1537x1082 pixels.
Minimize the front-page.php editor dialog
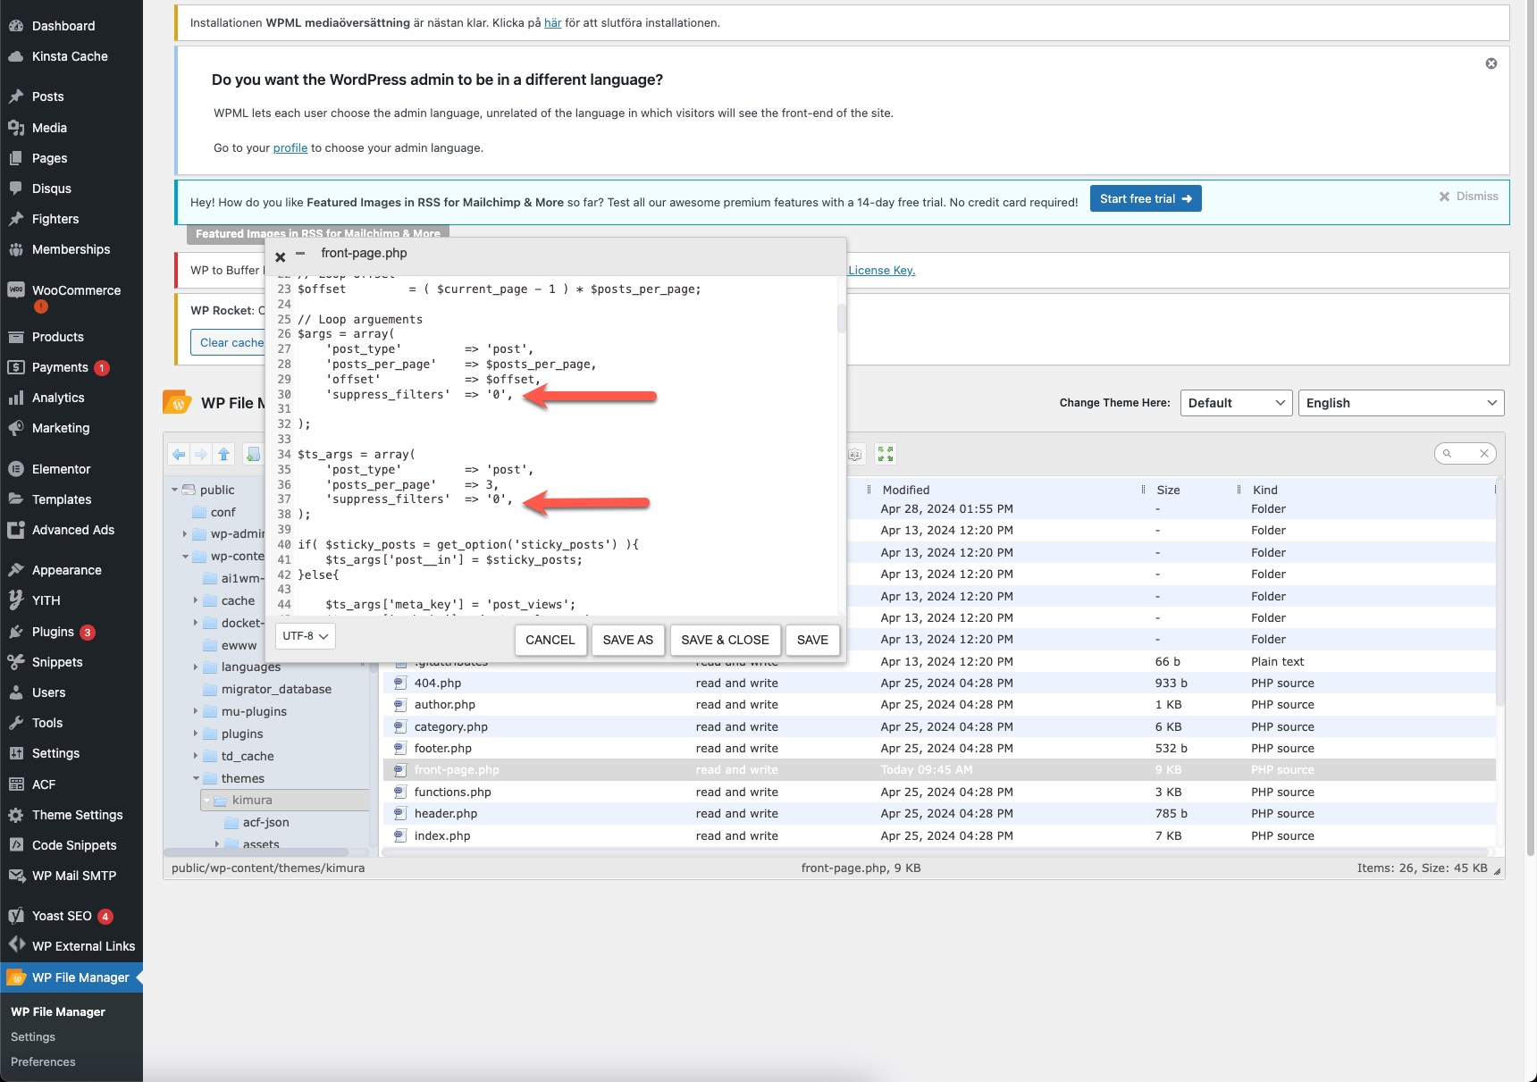tap(300, 254)
